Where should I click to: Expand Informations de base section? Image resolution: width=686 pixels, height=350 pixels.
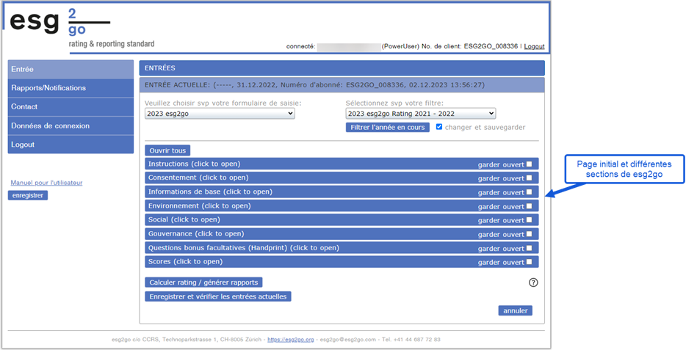pyautogui.click(x=210, y=192)
